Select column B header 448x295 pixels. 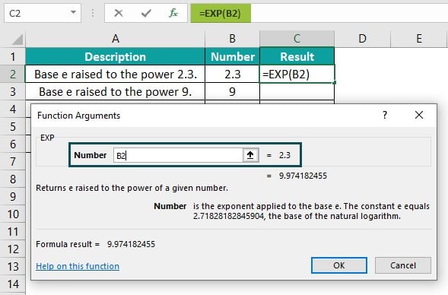[x=232, y=39]
